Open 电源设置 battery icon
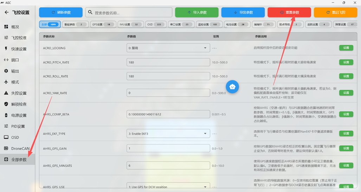Viewport: 361px width, 192px height. point(6,115)
